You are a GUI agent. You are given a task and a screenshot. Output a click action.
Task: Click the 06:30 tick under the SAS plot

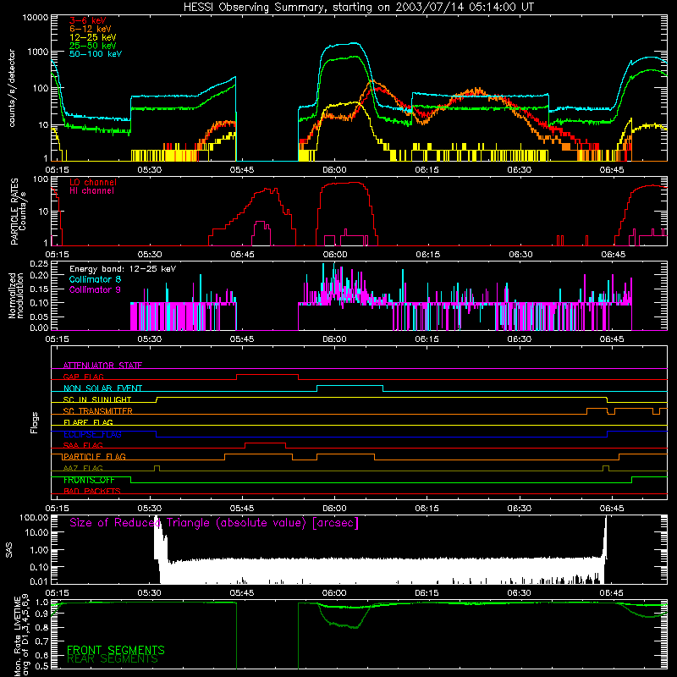520,593
